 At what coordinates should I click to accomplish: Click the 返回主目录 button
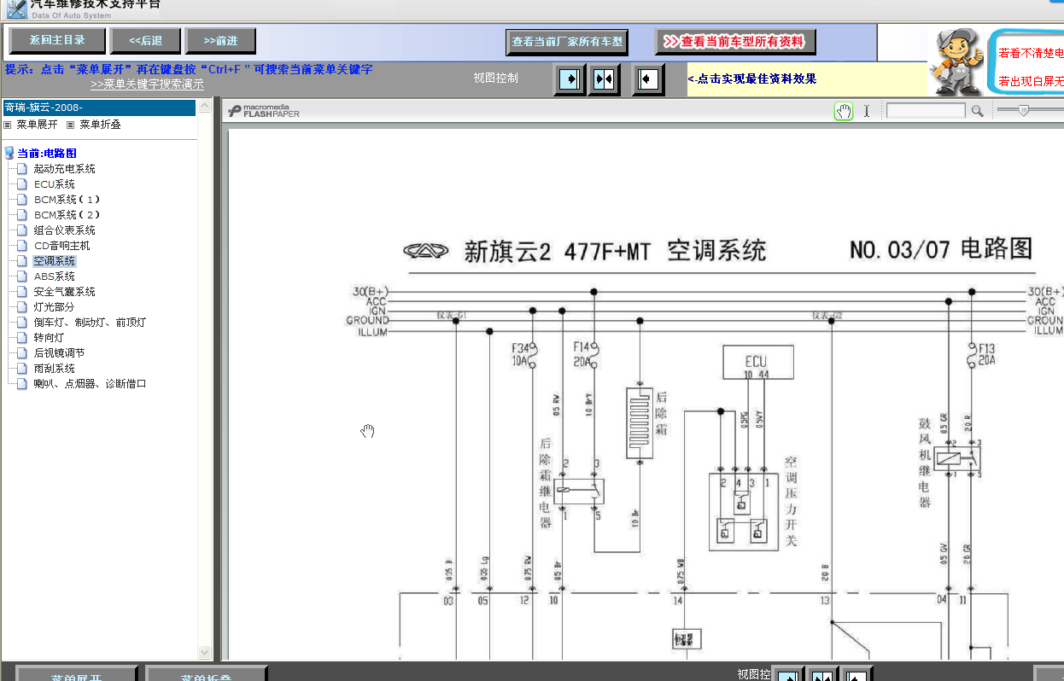[57, 40]
